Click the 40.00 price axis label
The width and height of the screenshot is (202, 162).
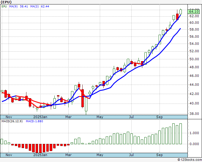pyautogui.click(x=194, y=104)
